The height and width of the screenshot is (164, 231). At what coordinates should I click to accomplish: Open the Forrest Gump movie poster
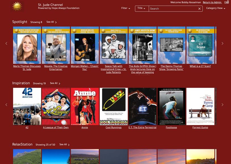click(x=200, y=106)
